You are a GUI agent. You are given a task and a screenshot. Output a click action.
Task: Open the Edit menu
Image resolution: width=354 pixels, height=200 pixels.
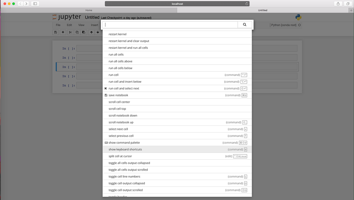pyautogui.click(x=69, y=25)
